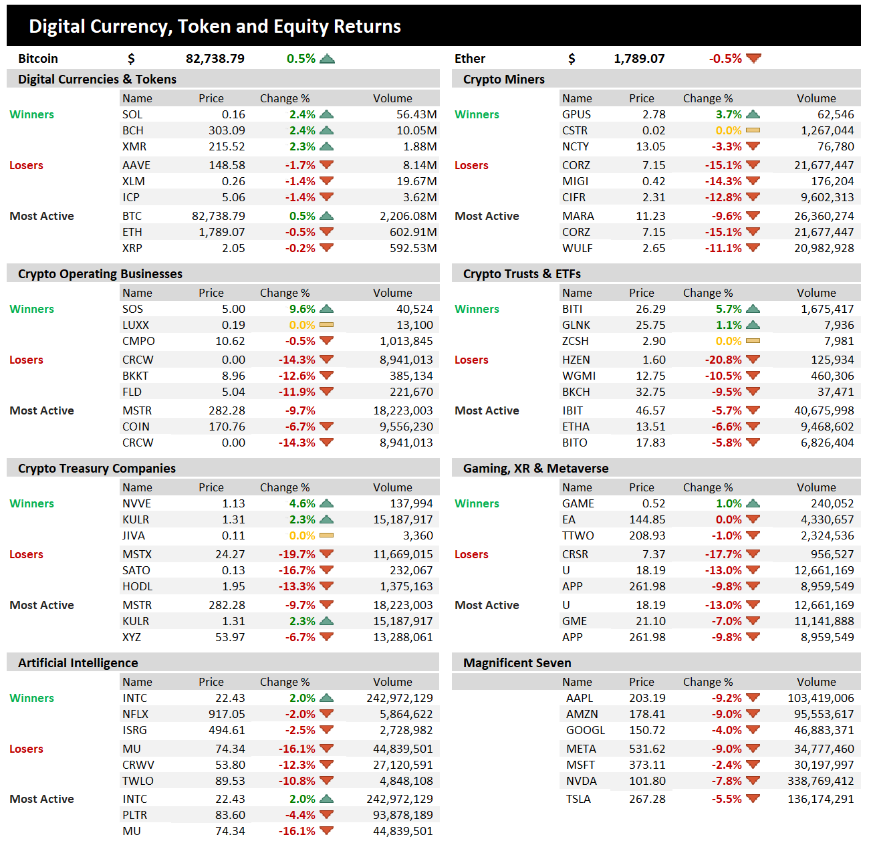Click the up arrow in the BITI row
This screenshot has height=845, width=869.
753,309
